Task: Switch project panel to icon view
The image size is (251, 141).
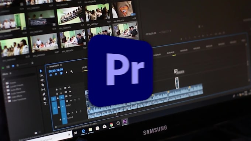Action: 13,66
